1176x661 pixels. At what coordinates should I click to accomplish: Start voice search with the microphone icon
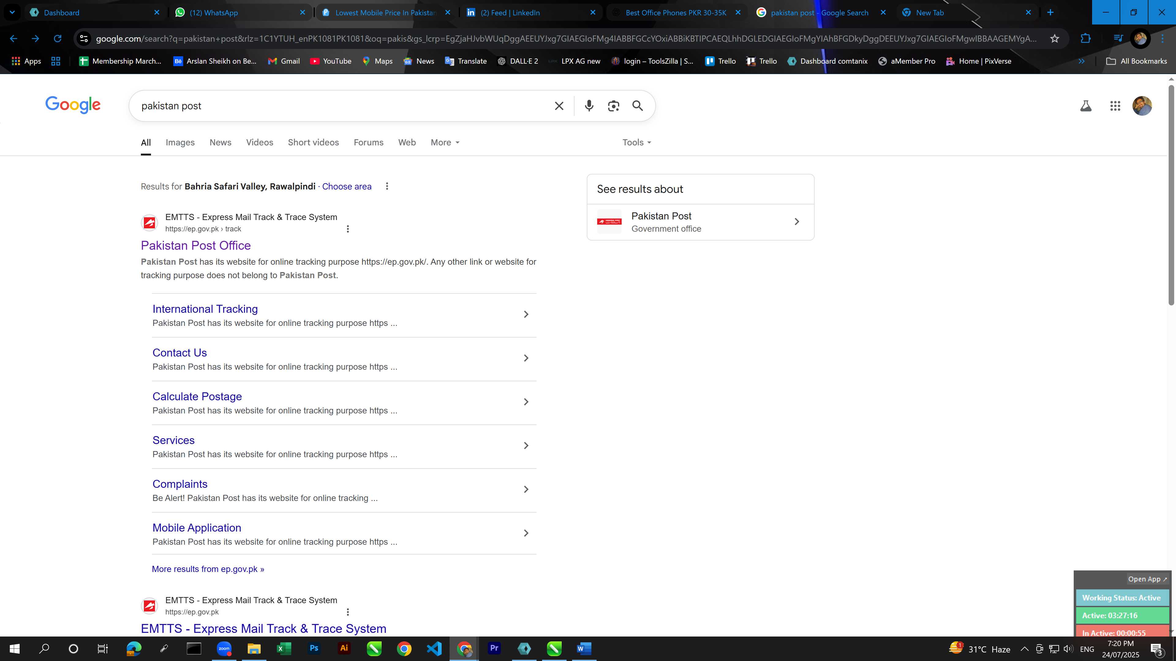(589, 106)
